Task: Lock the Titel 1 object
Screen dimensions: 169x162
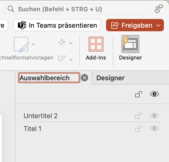Action: [x=139, y=128]
